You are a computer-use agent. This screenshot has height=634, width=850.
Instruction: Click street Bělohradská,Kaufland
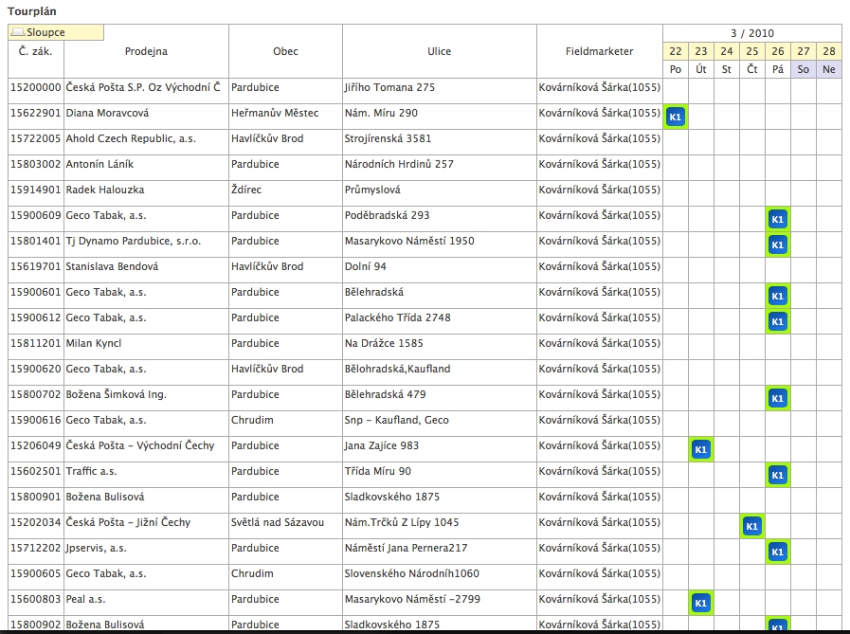pos(397,369)
